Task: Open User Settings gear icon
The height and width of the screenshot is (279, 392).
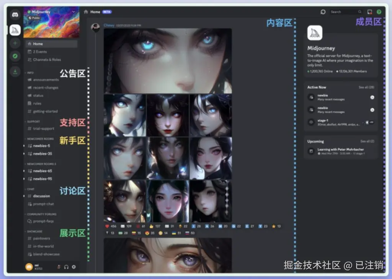Action: (x=74, y=267)
